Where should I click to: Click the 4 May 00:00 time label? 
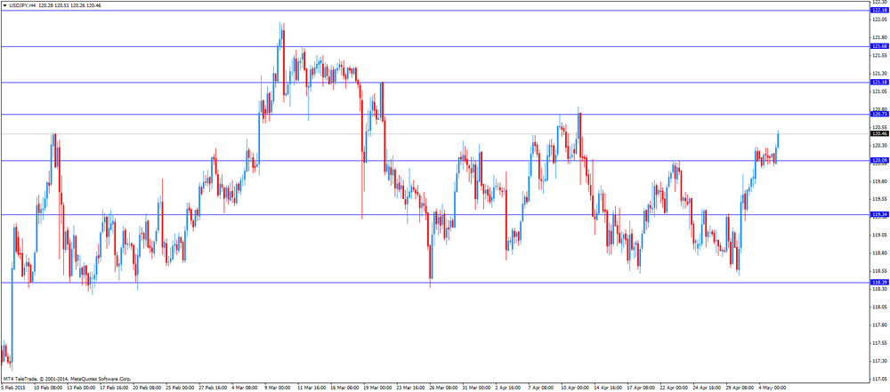772,388
